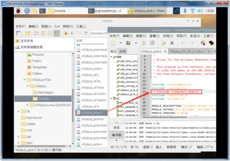The image size is (230, 161).
Task: Launch the web browser globe icon
Action: [27, 11]
